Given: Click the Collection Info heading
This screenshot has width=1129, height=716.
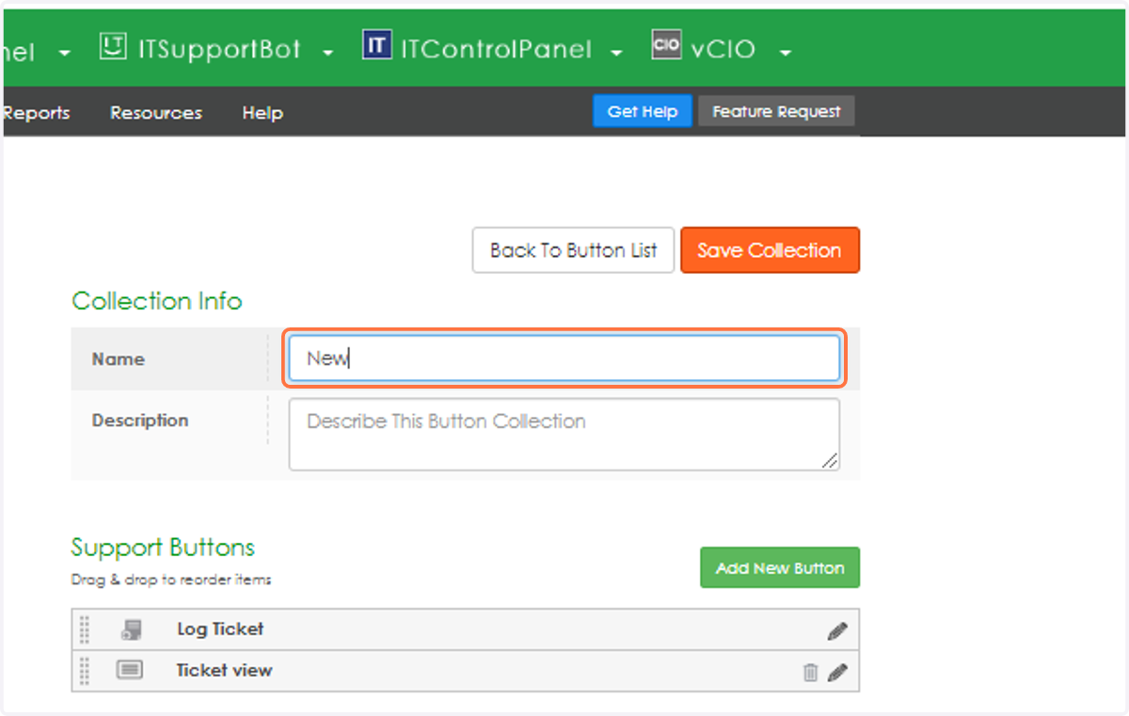Looking at the screenshot, I should pos(157,301).
